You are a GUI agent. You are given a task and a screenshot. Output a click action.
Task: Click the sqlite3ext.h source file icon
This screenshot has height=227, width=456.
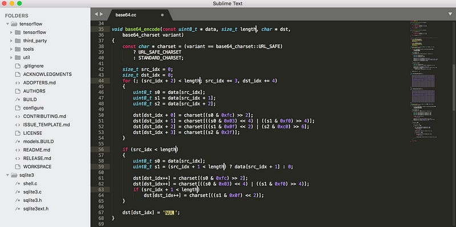[18, 209]
